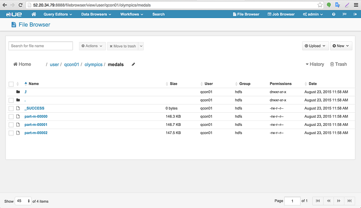Screen dimensions: 361x208
Task: Open the part-m-00001 file
Action: [x=36, y=125]
